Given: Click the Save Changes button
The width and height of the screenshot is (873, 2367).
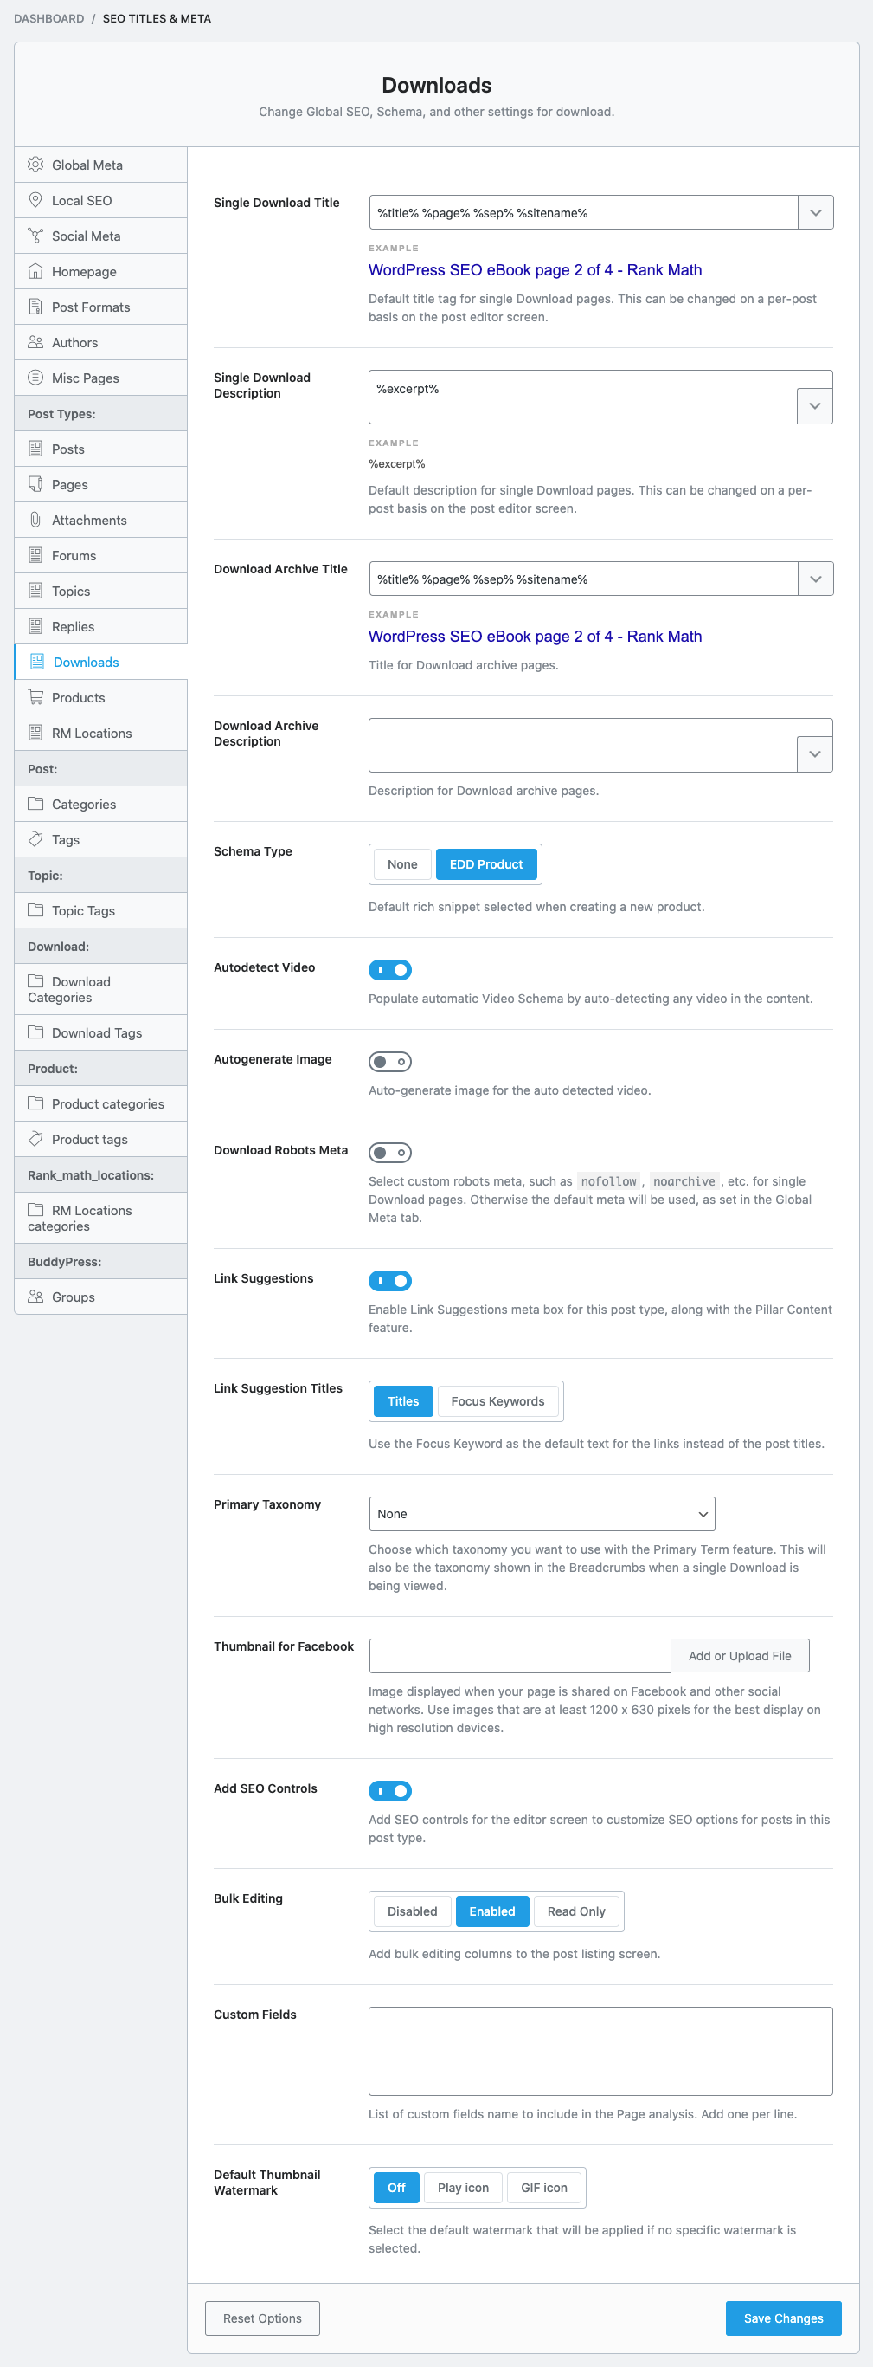Looking at the screenshot, I should pos(782,2318).
